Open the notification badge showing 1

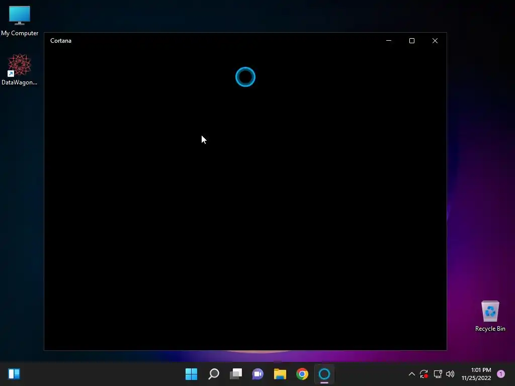coord(501,374)
